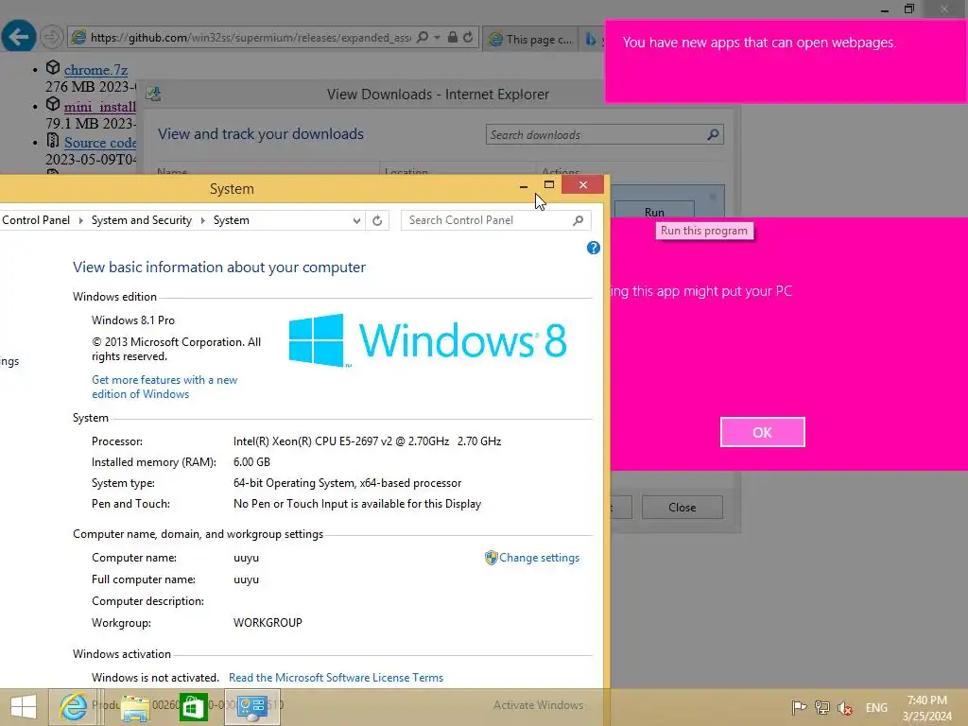Refresh the page in Internet Explorer
The image size is (968, 726).
tap(468, 37)
